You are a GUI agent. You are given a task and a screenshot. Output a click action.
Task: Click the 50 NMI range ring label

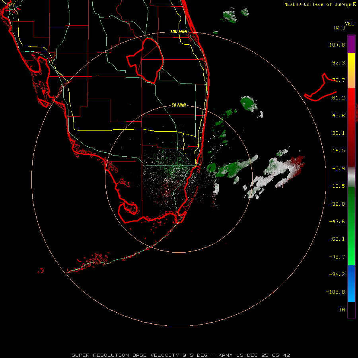pyautogui.click(x=179, y=105)
